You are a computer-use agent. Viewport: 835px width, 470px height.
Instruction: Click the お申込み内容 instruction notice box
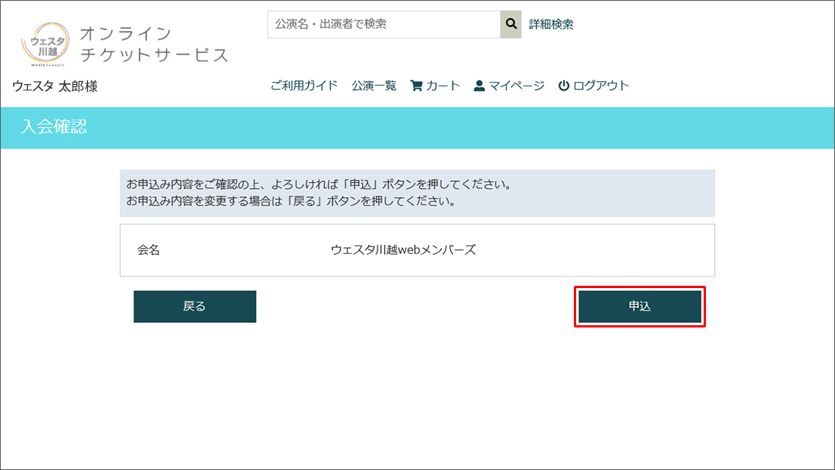[417, 193]
